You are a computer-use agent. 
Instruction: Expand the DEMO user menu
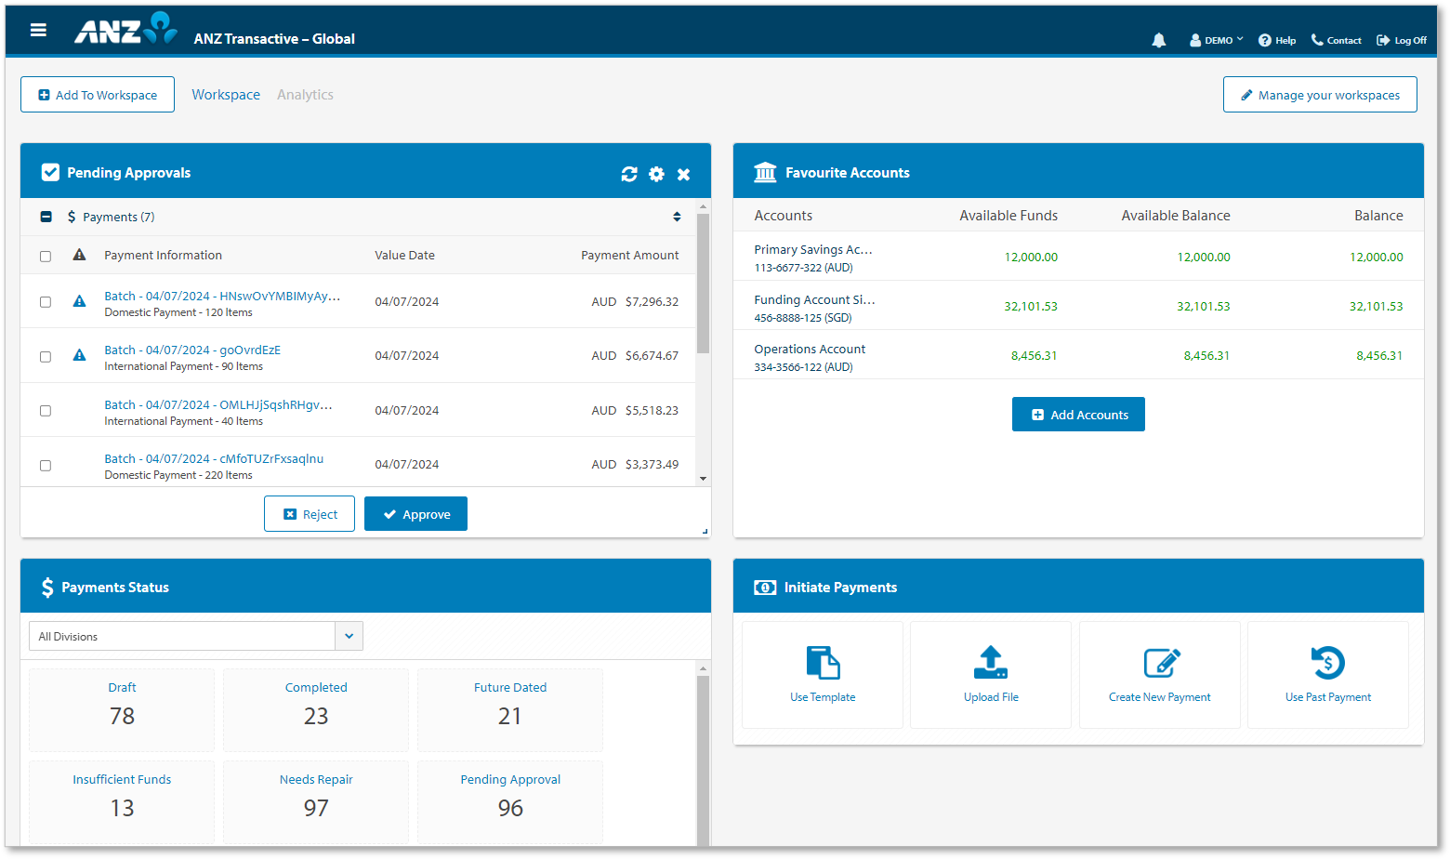[x=1217, y=40]
